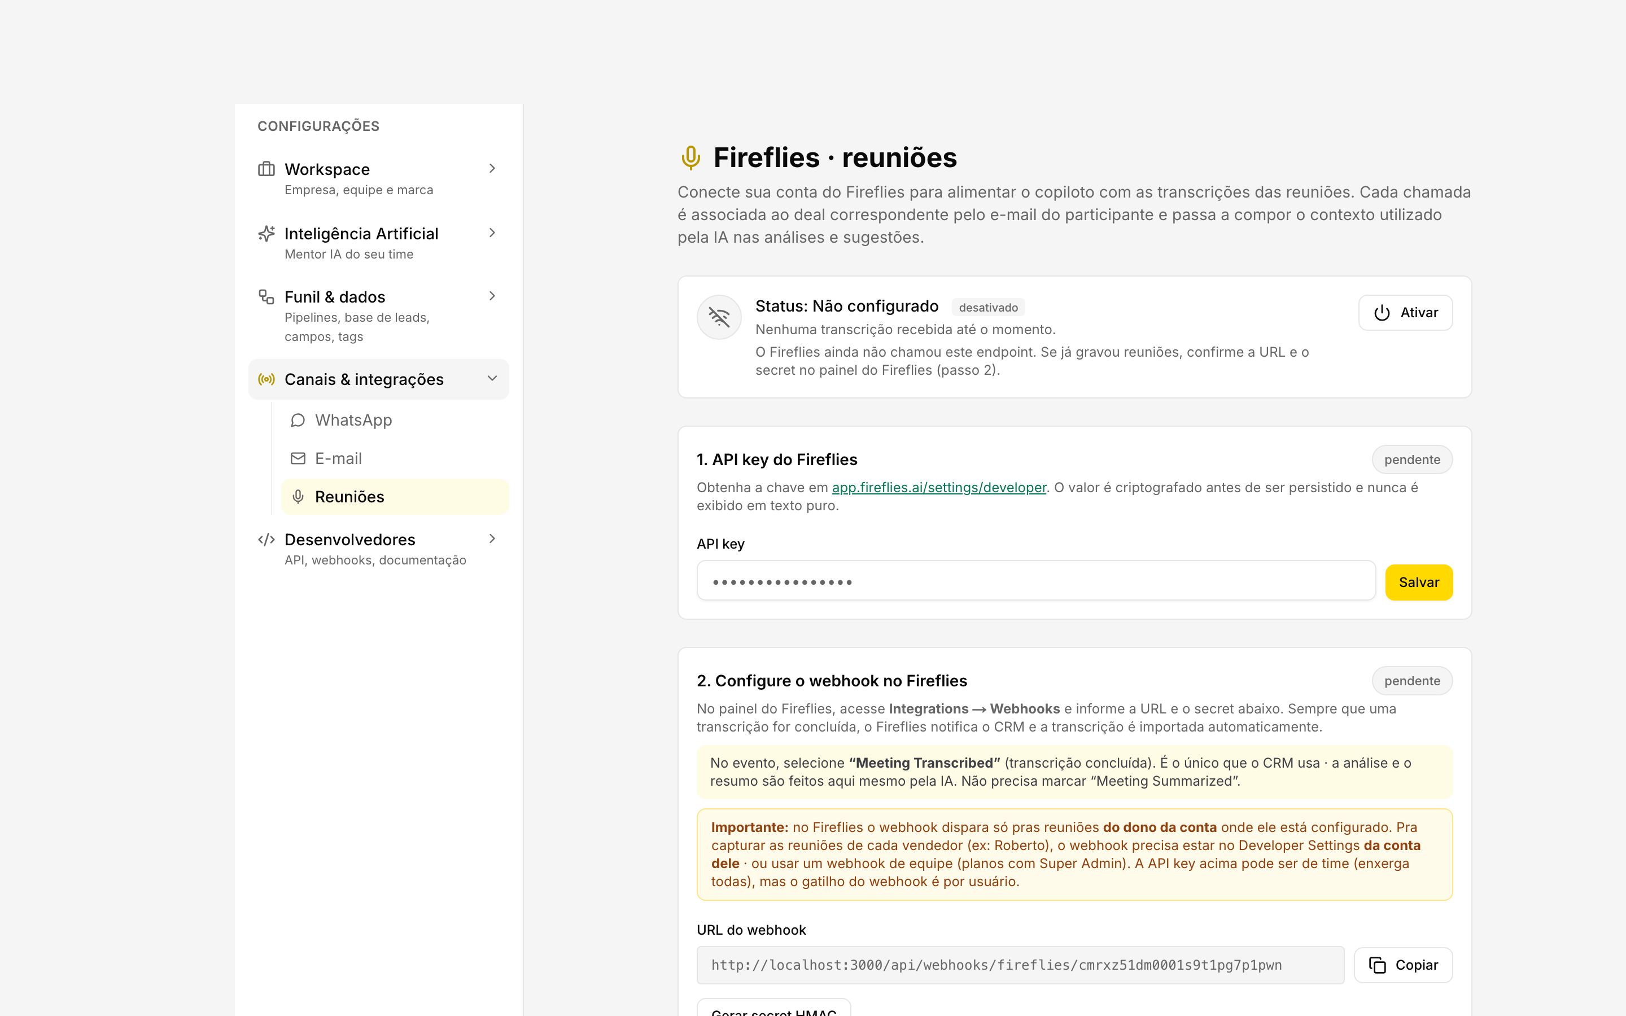Go to E-mail channel settings
Image resolution: width=1626 pixels, height=1016 pixels.
pyautogui.click(x=395, y=458)
